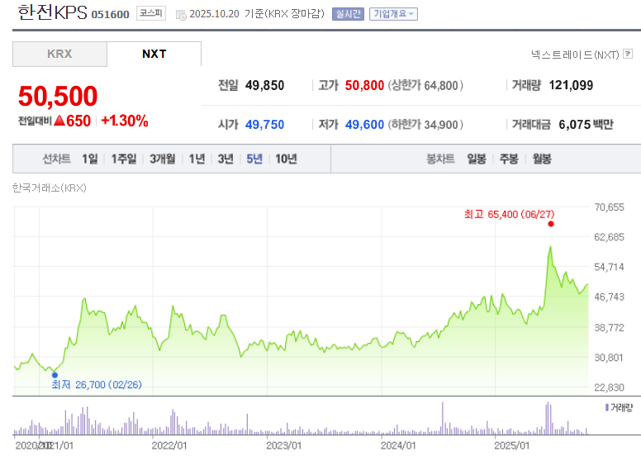Screen dimensions: 641x461
Task: Switch to 월봉 candle chart
Action: click(x=542, y=159)
